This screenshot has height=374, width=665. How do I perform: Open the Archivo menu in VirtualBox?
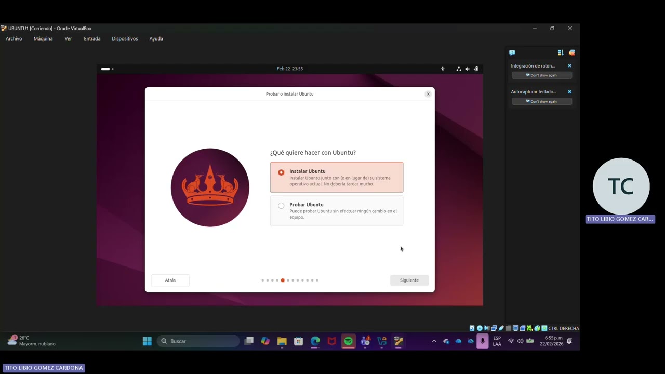click(14, 38)
